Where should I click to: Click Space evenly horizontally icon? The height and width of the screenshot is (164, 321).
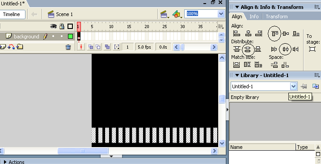(285, 65)
